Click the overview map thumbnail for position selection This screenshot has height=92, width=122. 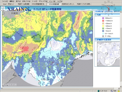pos(109,54)
